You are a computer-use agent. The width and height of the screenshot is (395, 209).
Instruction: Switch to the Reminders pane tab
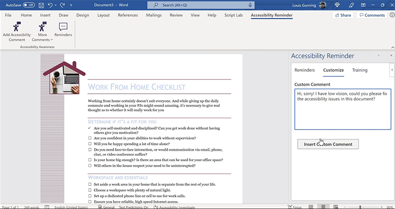304,70
